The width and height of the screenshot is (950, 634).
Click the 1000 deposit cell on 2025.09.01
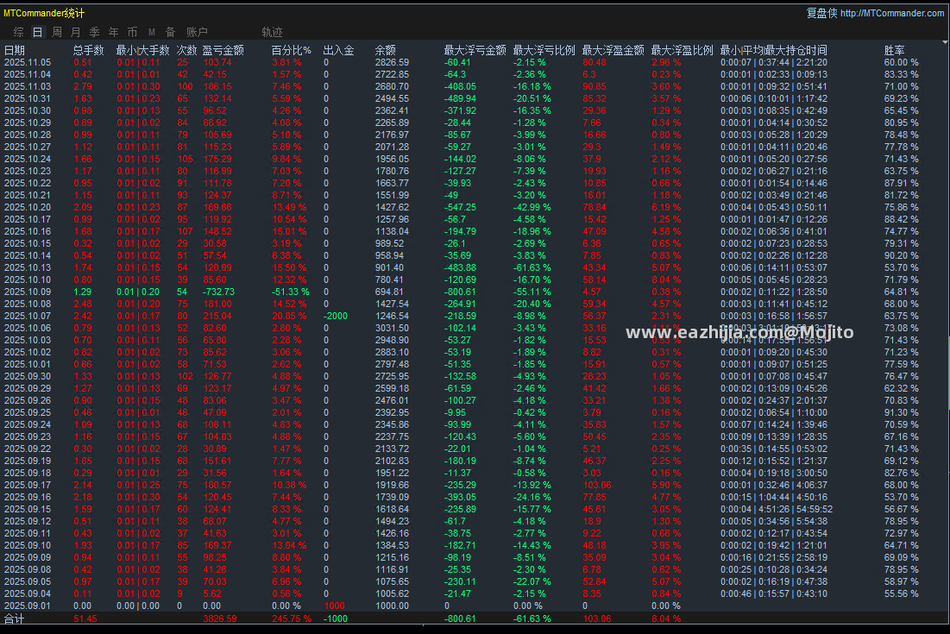tap(335, 606)
